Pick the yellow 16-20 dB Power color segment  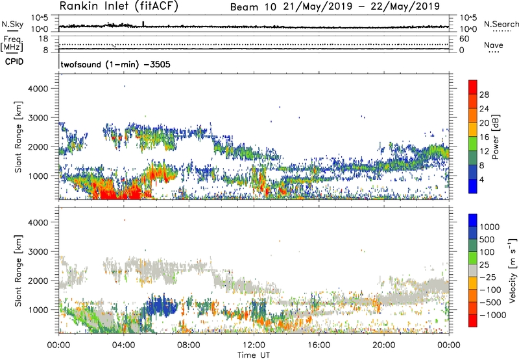coord(473,129)
